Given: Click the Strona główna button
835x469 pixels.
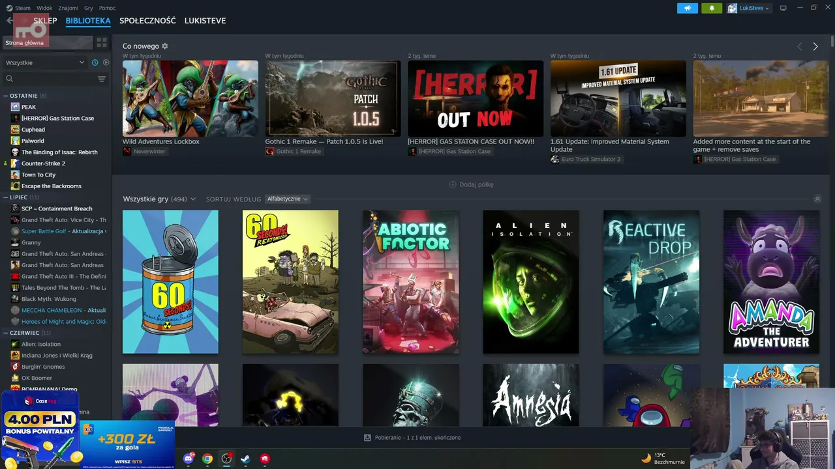Looking at the screenshot, I should coord(48,43).
